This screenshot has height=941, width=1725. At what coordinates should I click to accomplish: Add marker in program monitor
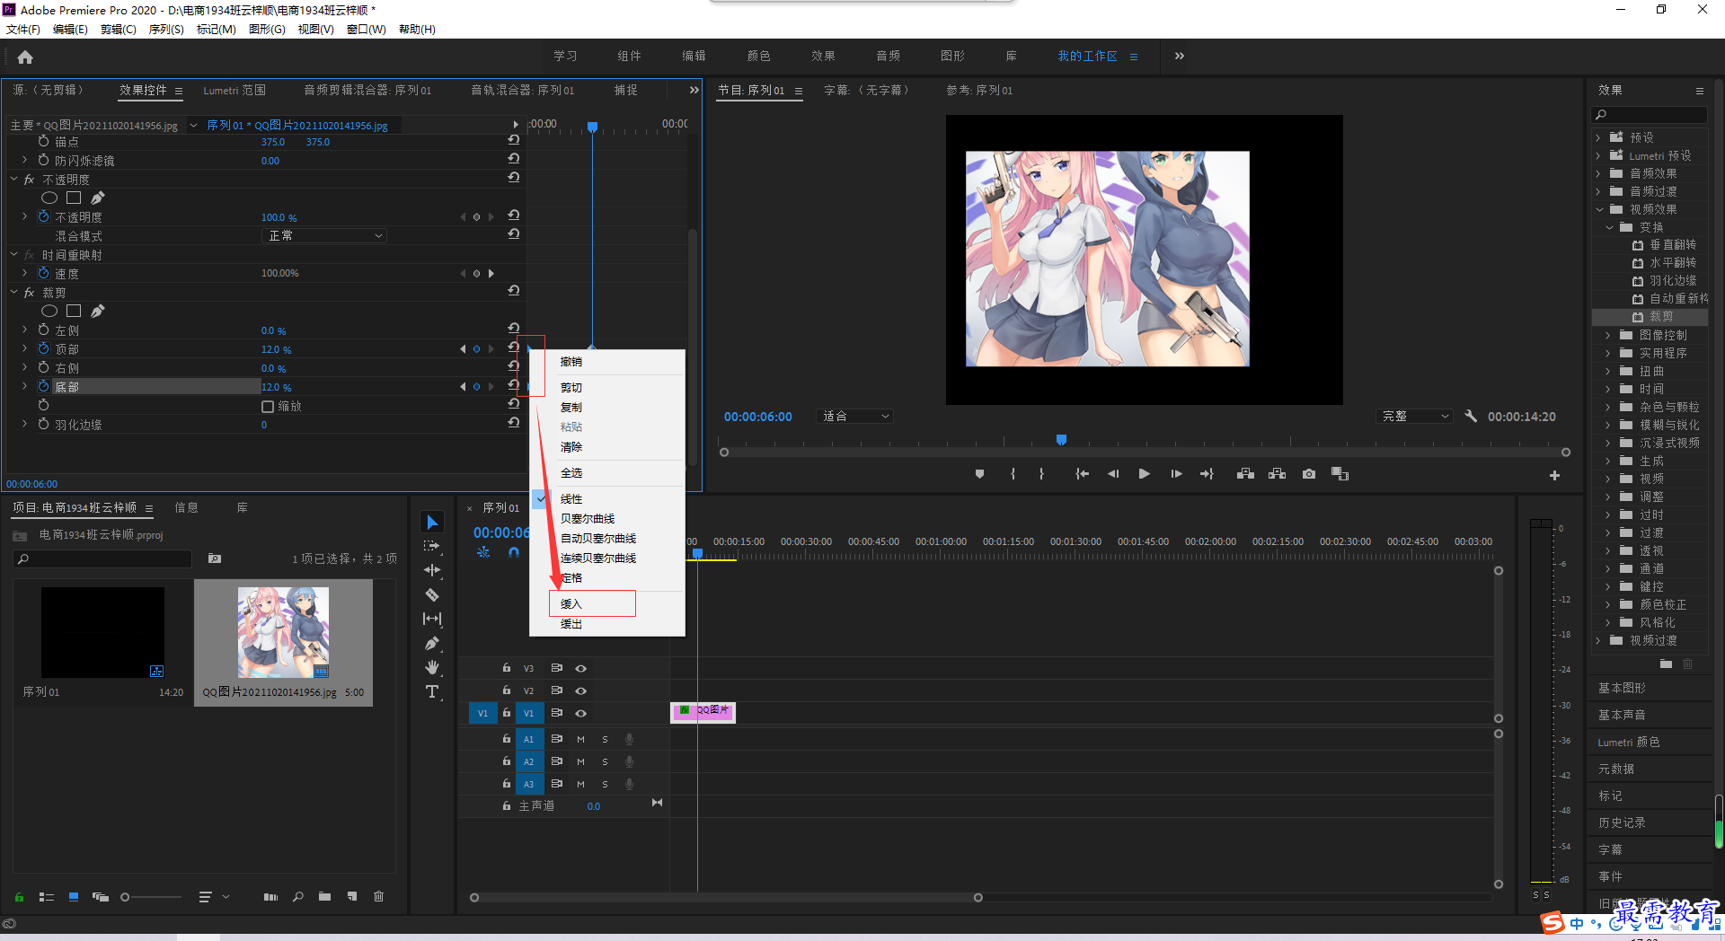pos(979,474)
